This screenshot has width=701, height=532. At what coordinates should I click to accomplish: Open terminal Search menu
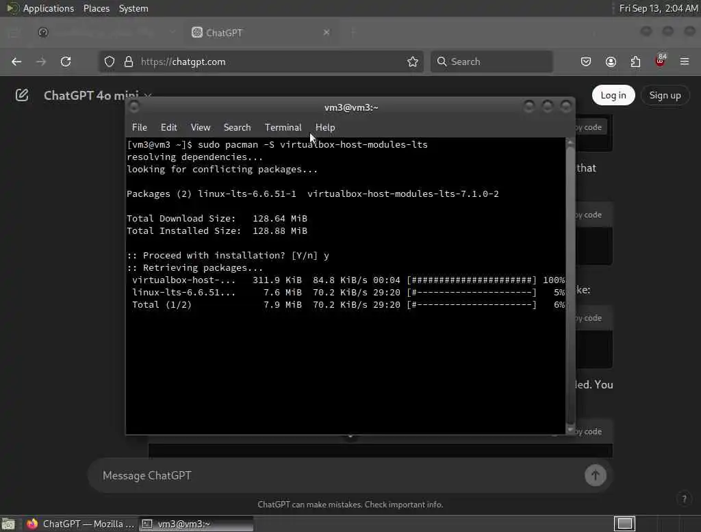(237, 127)
